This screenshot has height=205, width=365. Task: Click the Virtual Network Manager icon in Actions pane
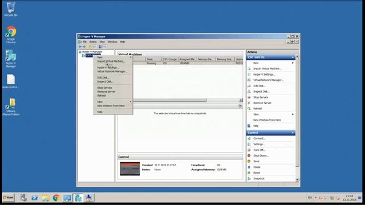click(x=249, y=80)
